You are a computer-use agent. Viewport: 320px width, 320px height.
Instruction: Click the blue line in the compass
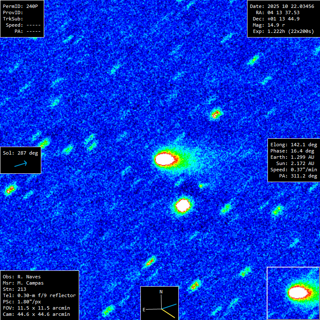[169, 306]
